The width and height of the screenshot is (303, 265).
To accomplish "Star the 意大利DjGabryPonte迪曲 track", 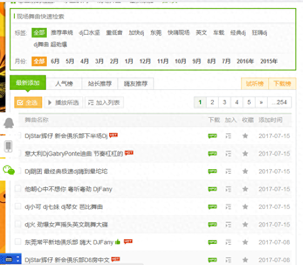I will [245, 154].
